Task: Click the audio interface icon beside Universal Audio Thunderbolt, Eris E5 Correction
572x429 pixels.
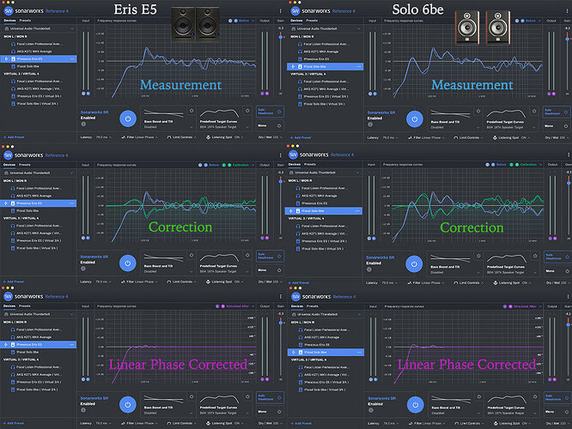Action: click(x=6, y=172)
